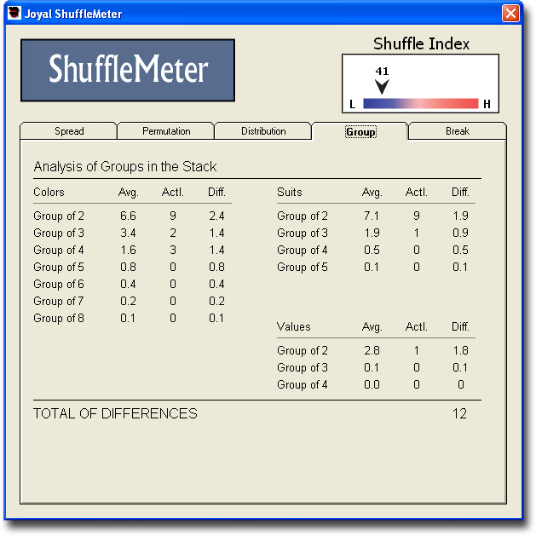Image resolution: width=536 pixels, height=536 pixels.
Task: Open the Permutation tab
Action: point(166,131)
